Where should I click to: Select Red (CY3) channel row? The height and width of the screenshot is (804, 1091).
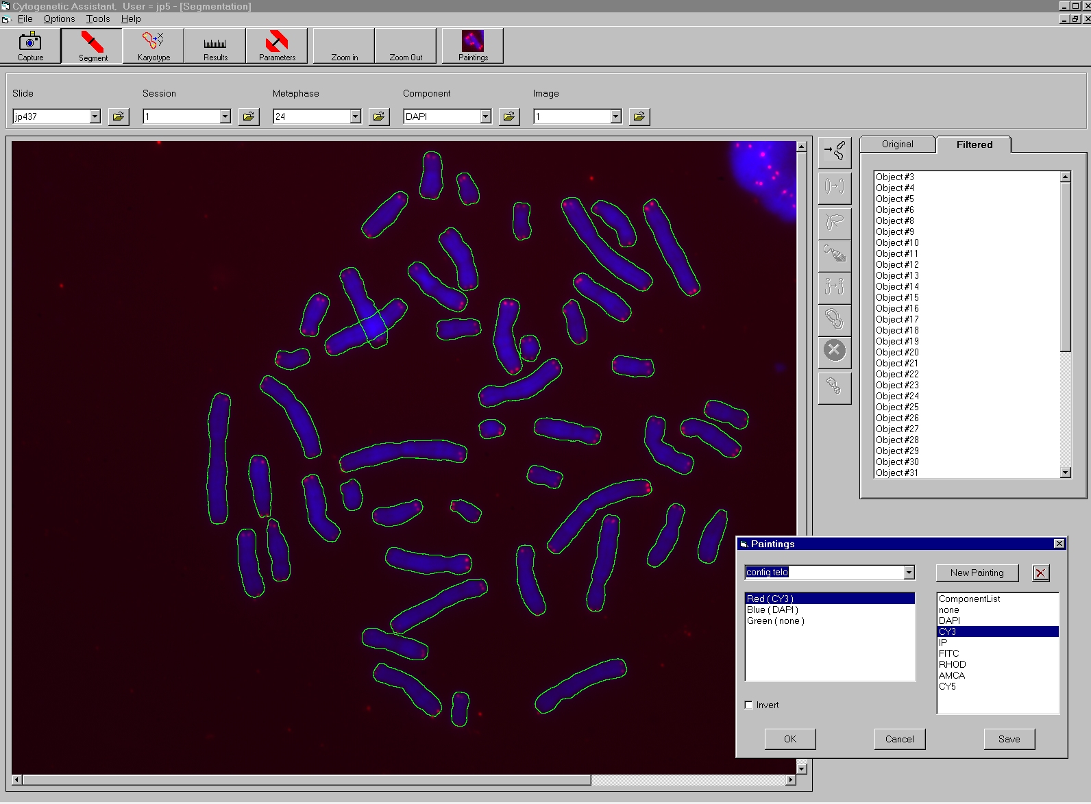tap(830, 599)
